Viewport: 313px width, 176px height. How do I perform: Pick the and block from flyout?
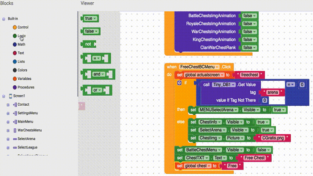coord(98,74)
